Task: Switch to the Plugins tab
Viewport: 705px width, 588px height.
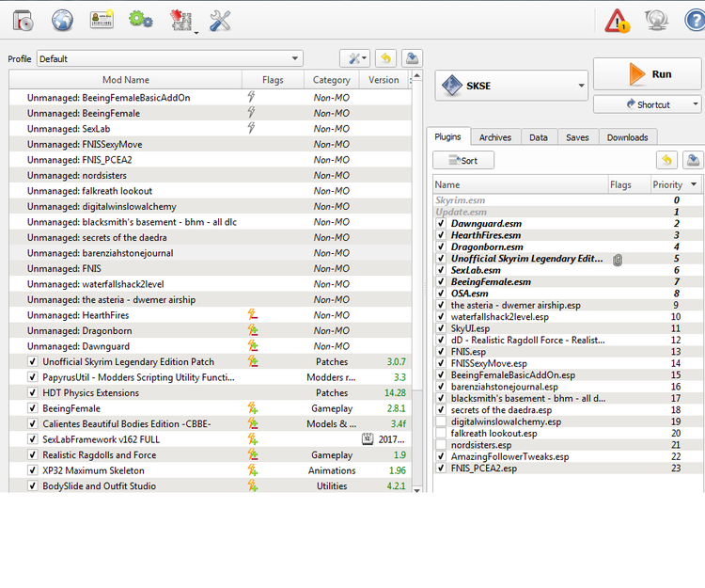Action: (x=447, y=136)
